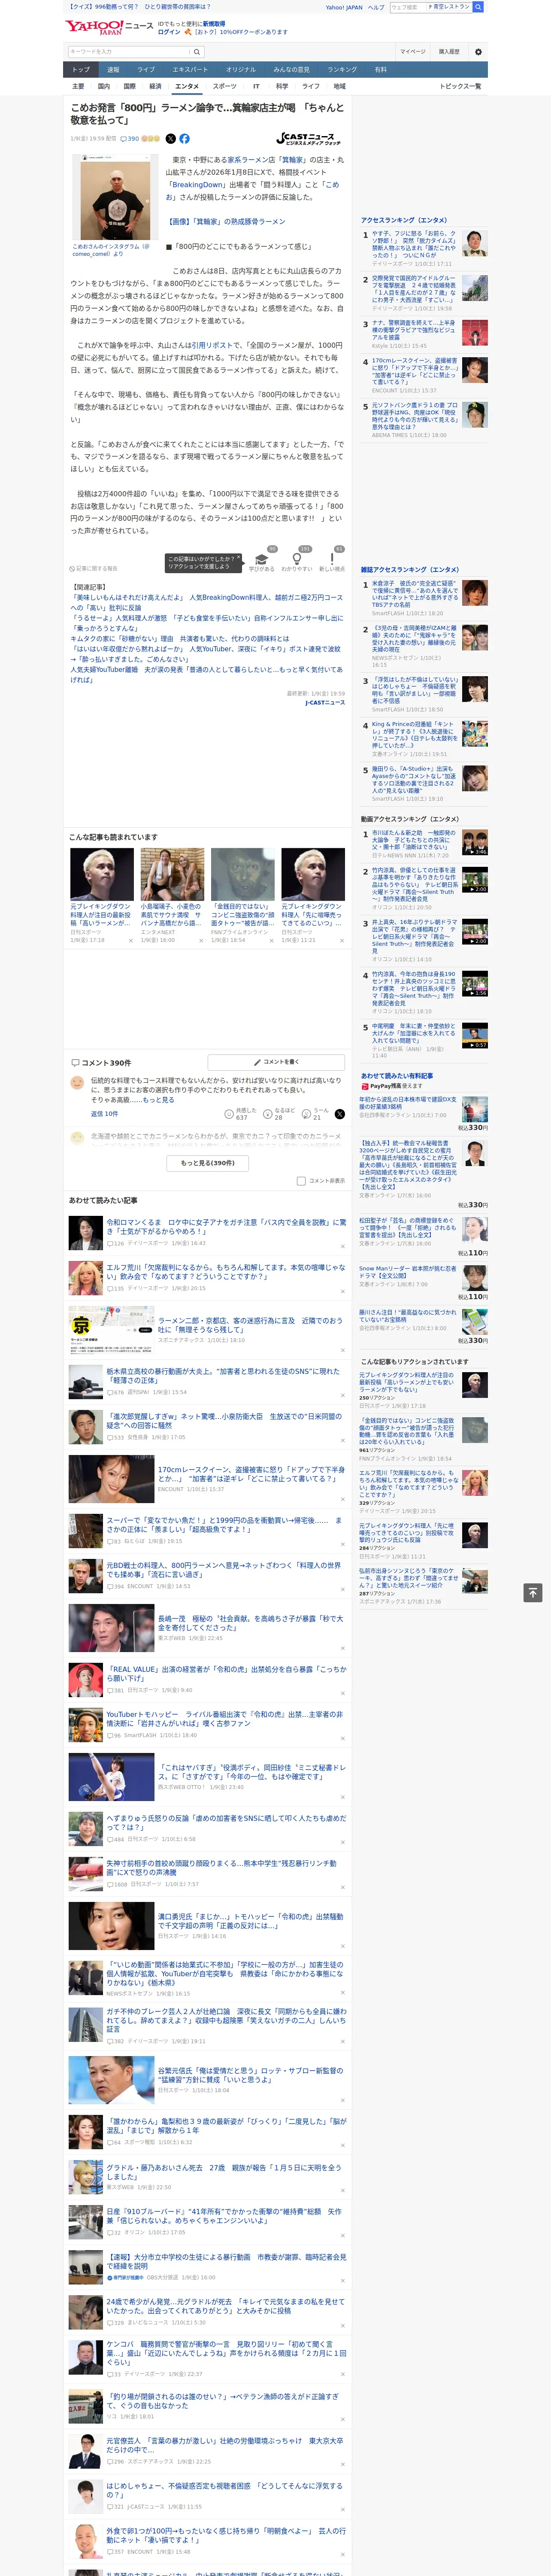Open 【画像】「箕輪家」の熟成豚骨ラーメン link

226,221
